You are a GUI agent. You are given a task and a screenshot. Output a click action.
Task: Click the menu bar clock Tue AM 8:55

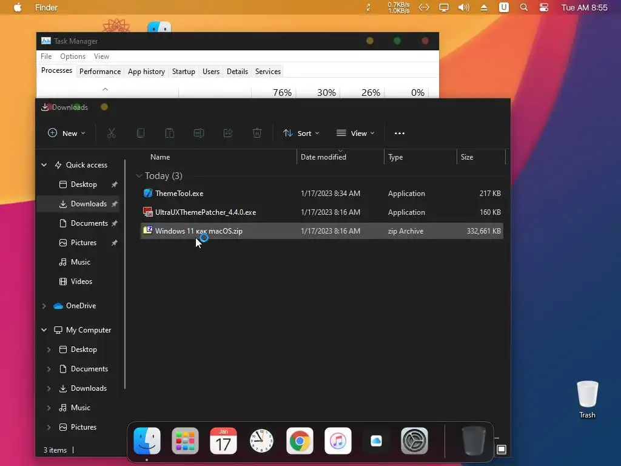coord(584,7)
